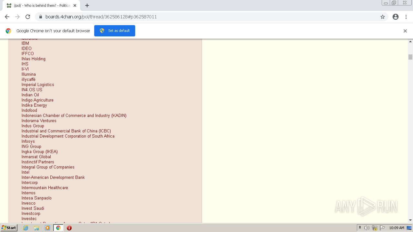Click Industrial Development Corporation of South Africa
This screenshot has height=232, width=413.
68,136
